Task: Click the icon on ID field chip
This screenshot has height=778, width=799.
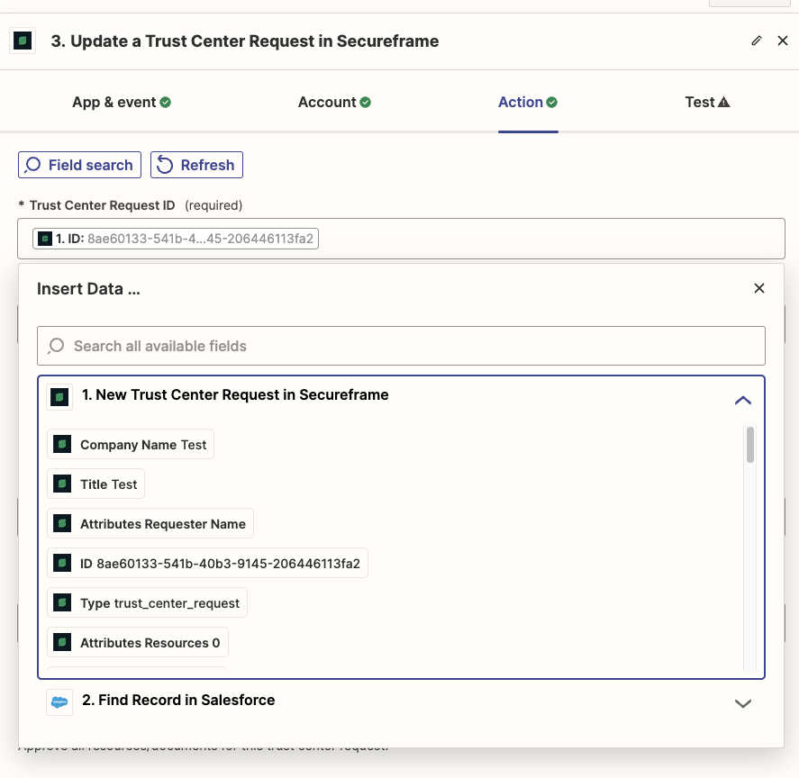Action: 62,564
